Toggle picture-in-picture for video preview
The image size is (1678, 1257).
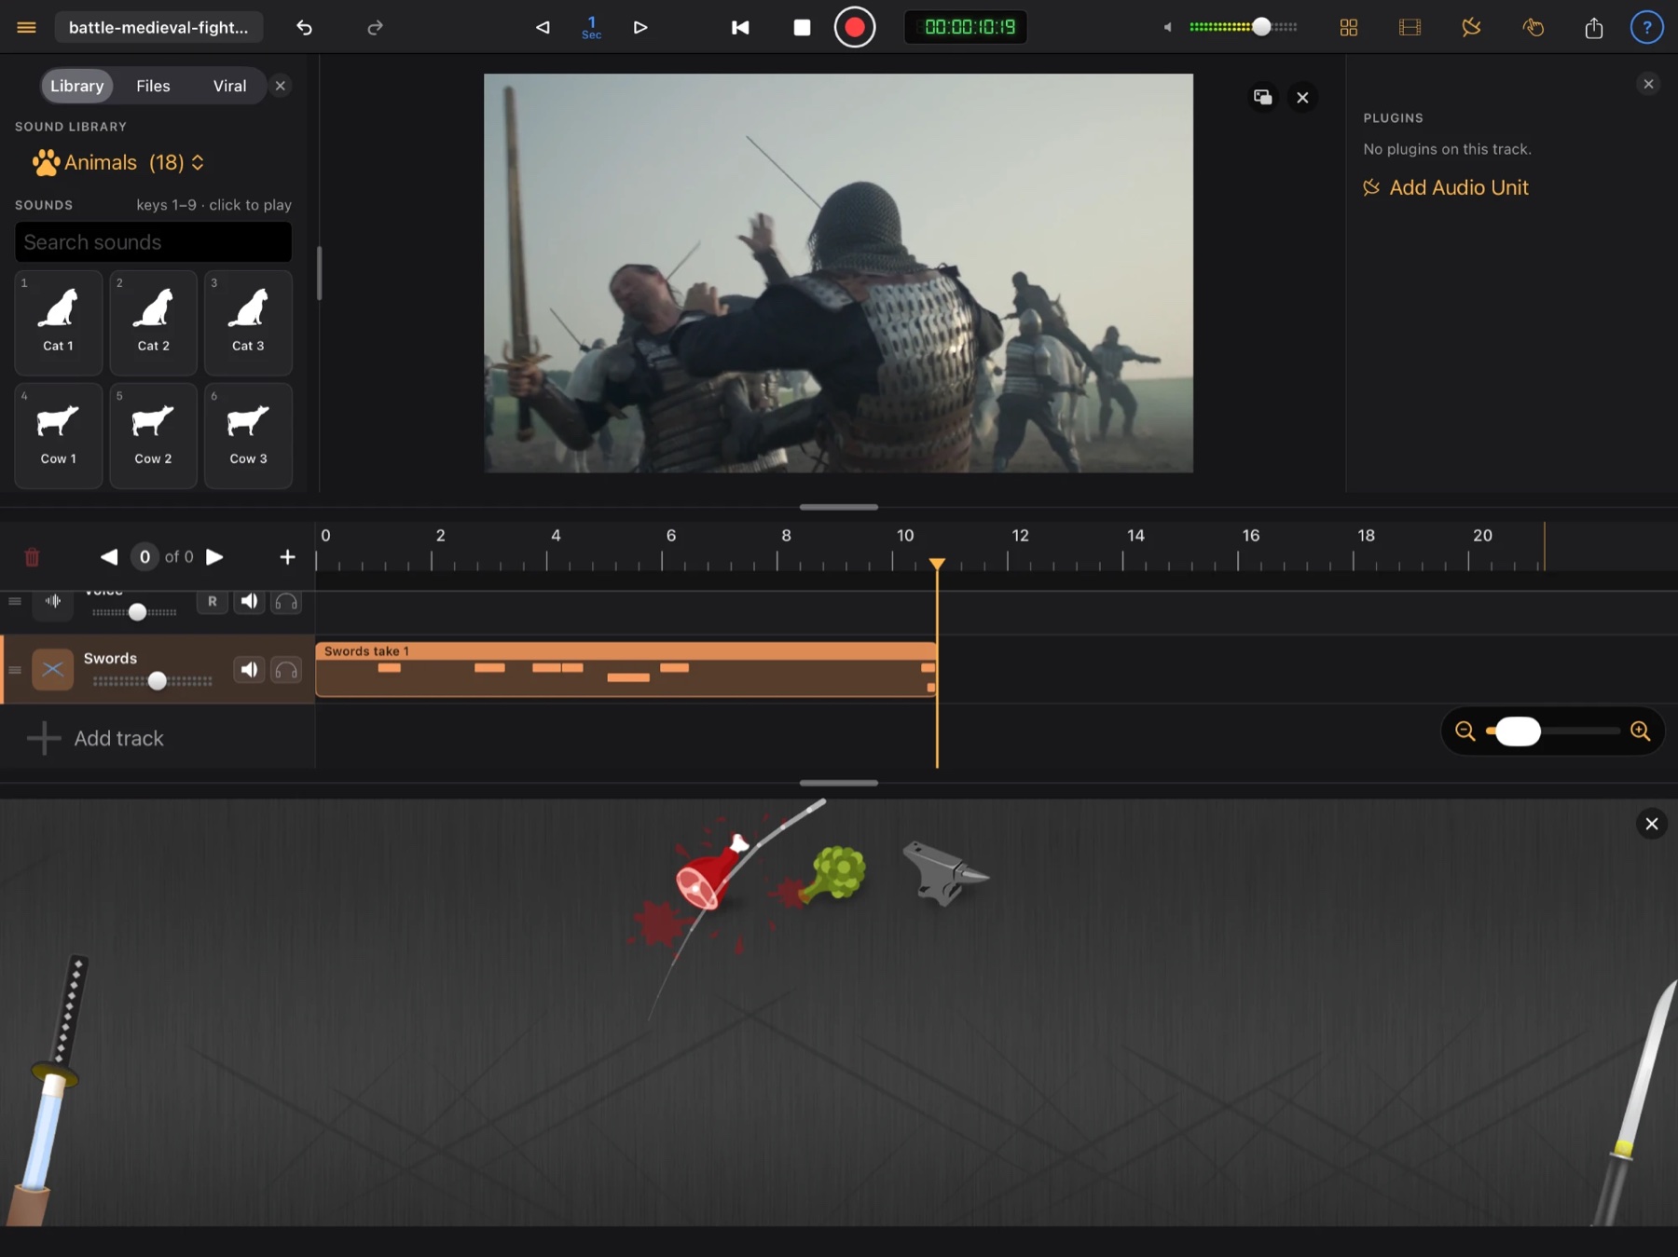click(1262, 97)
